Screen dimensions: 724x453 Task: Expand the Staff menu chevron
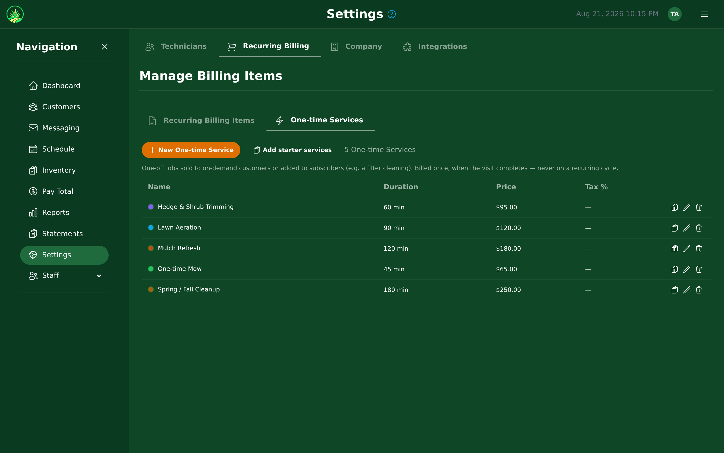[99, 276]
